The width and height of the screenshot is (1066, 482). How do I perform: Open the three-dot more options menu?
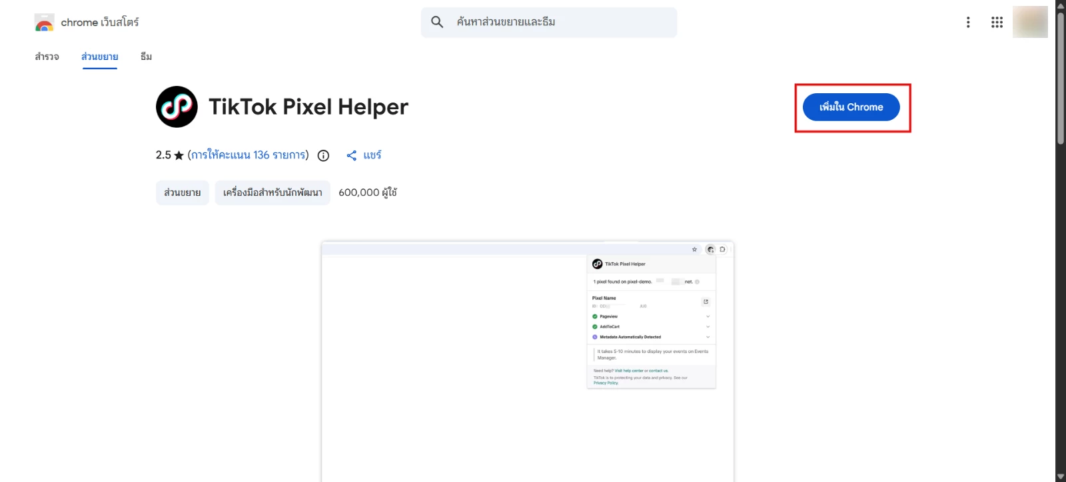pos(968,23)
